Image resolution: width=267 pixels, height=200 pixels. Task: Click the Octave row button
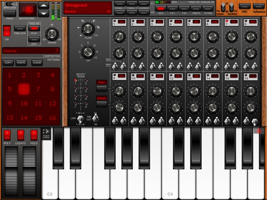pyautogui.click(x=102, y=104)
